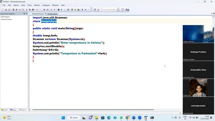Open the Edit menu
The height and width of the screenshot is (121, 215).
[x=9, y=5]
